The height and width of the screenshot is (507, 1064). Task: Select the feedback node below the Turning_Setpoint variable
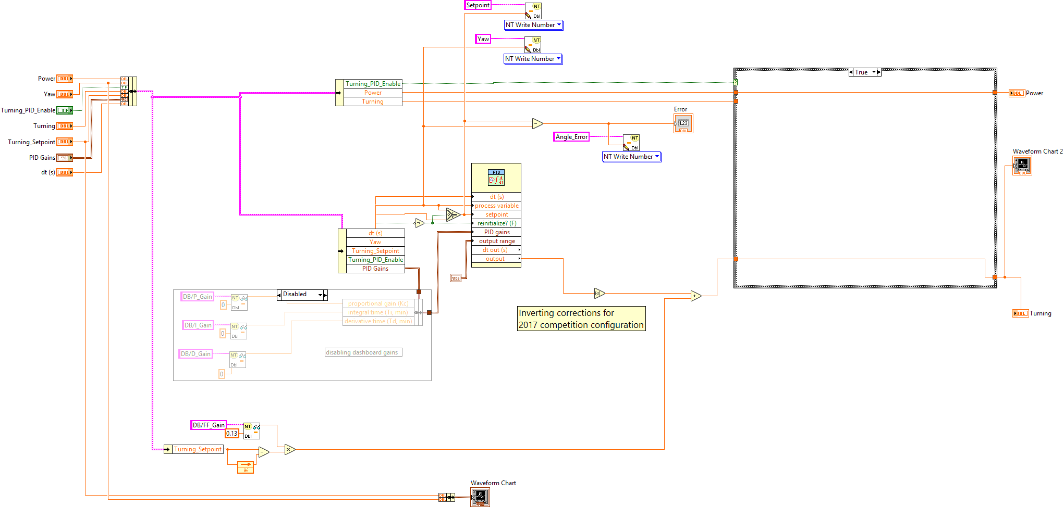245,467
